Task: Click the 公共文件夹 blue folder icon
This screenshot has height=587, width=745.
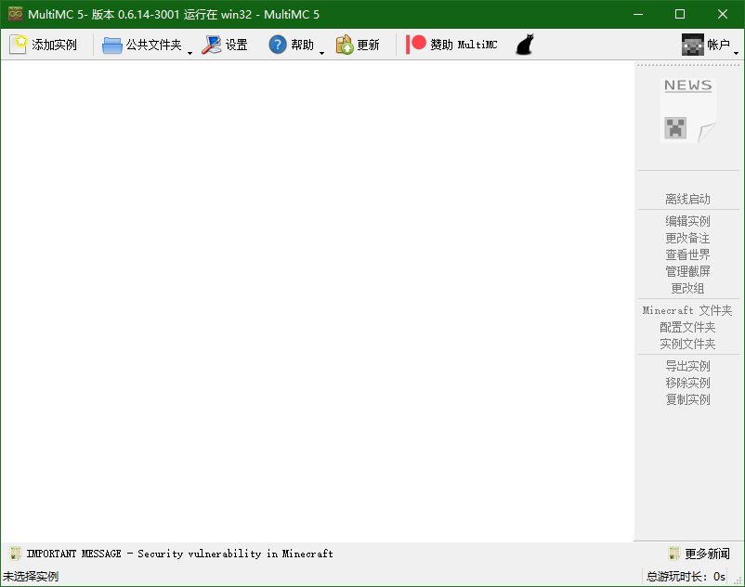Action: 112,46
